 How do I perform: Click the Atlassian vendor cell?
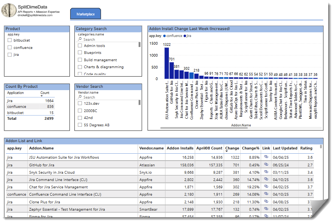[147, 165]
